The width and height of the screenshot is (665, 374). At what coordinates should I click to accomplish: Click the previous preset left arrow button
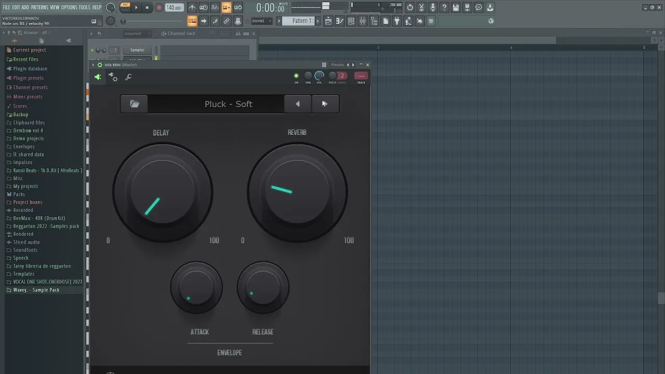[298, 104]
